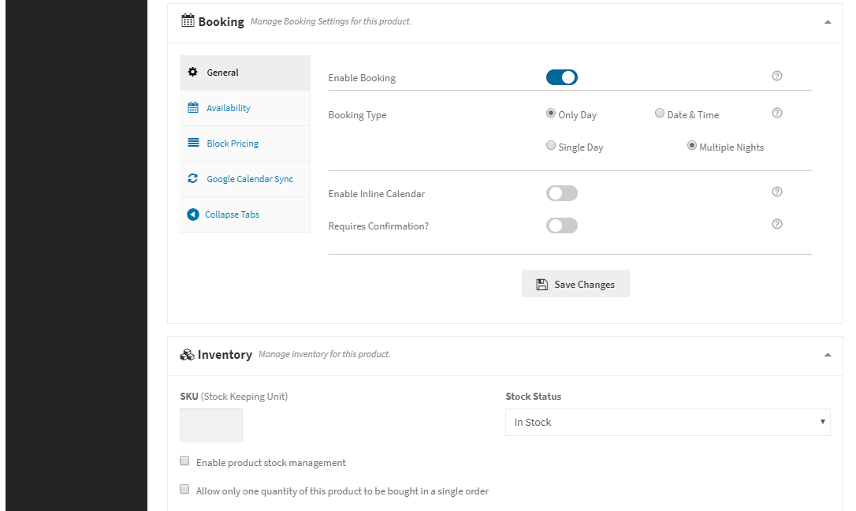The image size is (856, 511).
Task: Collapse the Booking panel using header arrow
Action: tap(827, 22)
